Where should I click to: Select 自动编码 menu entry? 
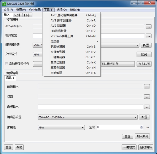[x=71, y=73]
